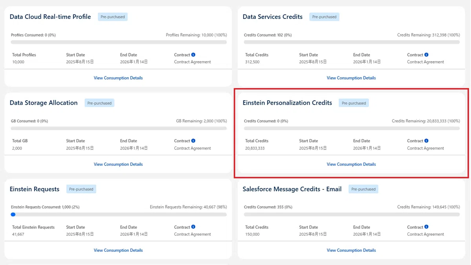
Task: Select Pre-purchased badge beside Einstein Personalization Credits
Action: click(x=354, y=103)
